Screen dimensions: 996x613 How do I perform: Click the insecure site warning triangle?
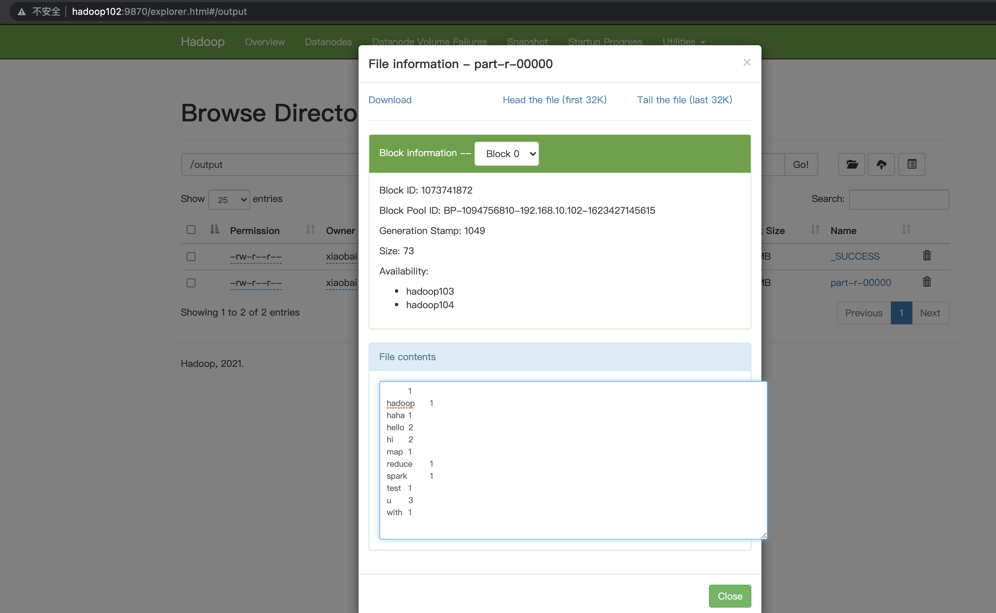click(22, 12)
